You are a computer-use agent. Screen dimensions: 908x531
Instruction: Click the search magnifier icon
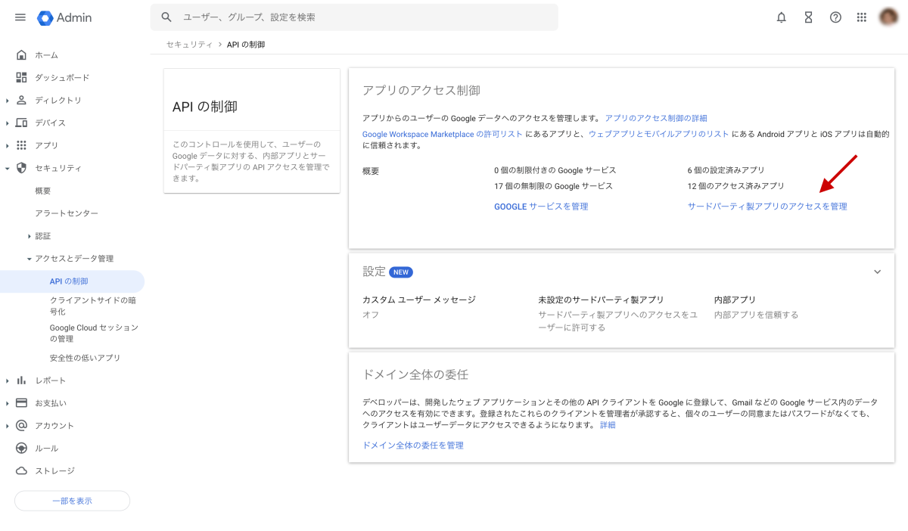[x=166, y=17]
